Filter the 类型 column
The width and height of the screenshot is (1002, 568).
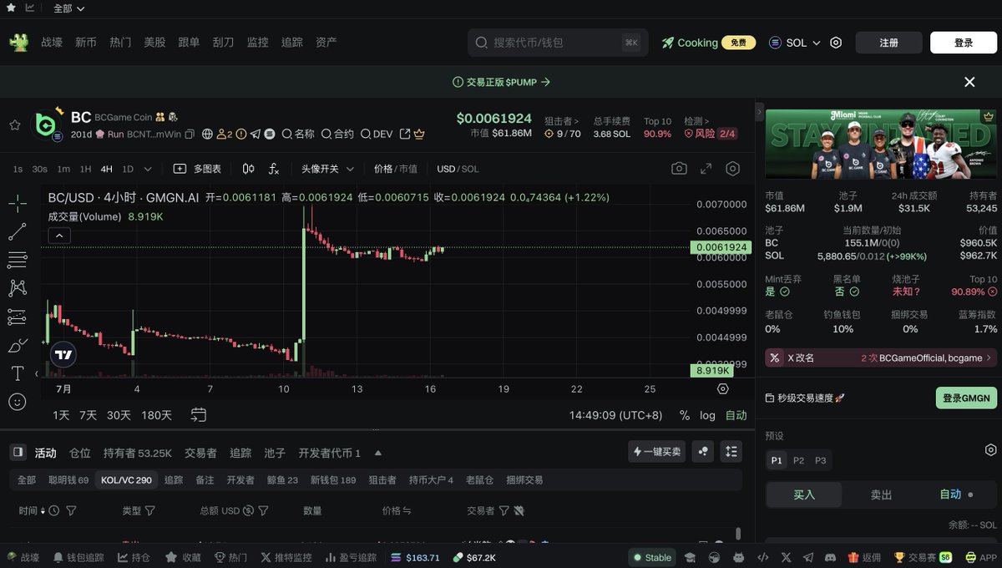[x=150, y=510]
